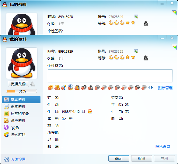Click the webcam badge icon
Viewport: 178px width, 164px height.
pos(70,88)
